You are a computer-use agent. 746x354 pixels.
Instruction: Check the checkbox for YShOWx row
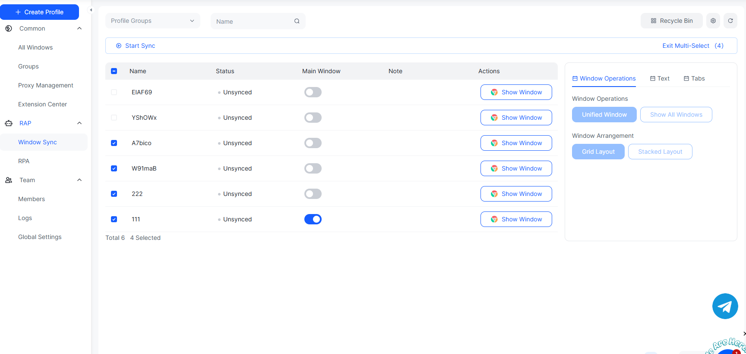[114, 118]
